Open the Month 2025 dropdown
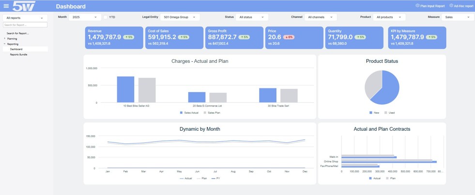Screen dimensions: 475x195 [x=84, y=17]
